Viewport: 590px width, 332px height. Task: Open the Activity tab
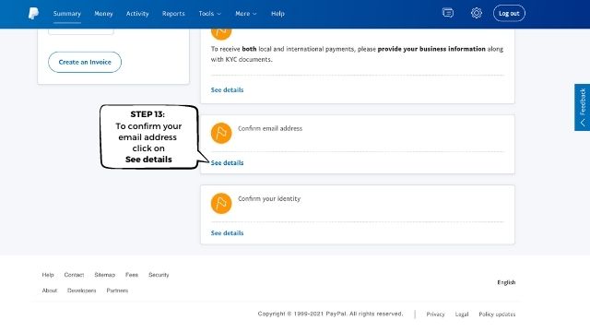coord(137,14)
